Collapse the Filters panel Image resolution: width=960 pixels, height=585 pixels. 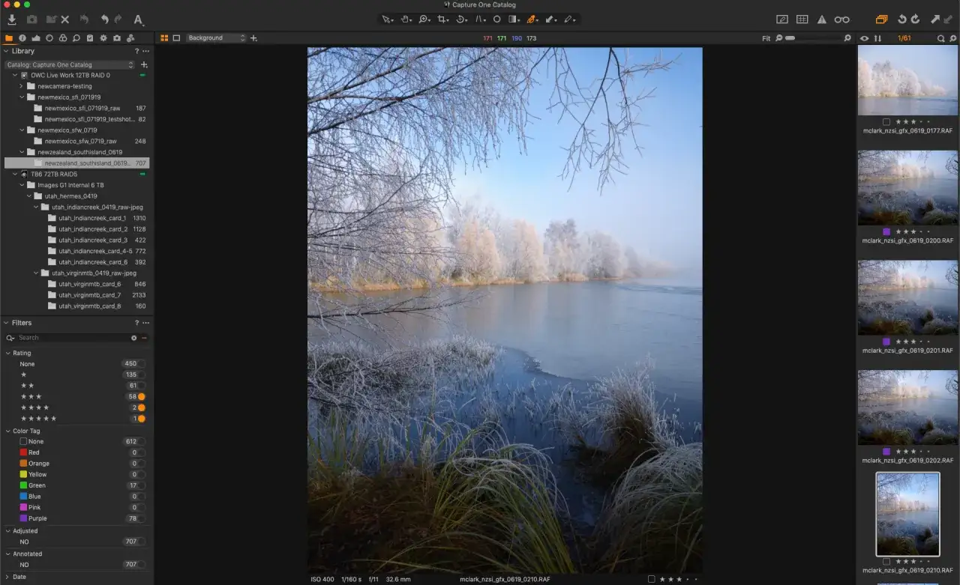tap(7, 323)
